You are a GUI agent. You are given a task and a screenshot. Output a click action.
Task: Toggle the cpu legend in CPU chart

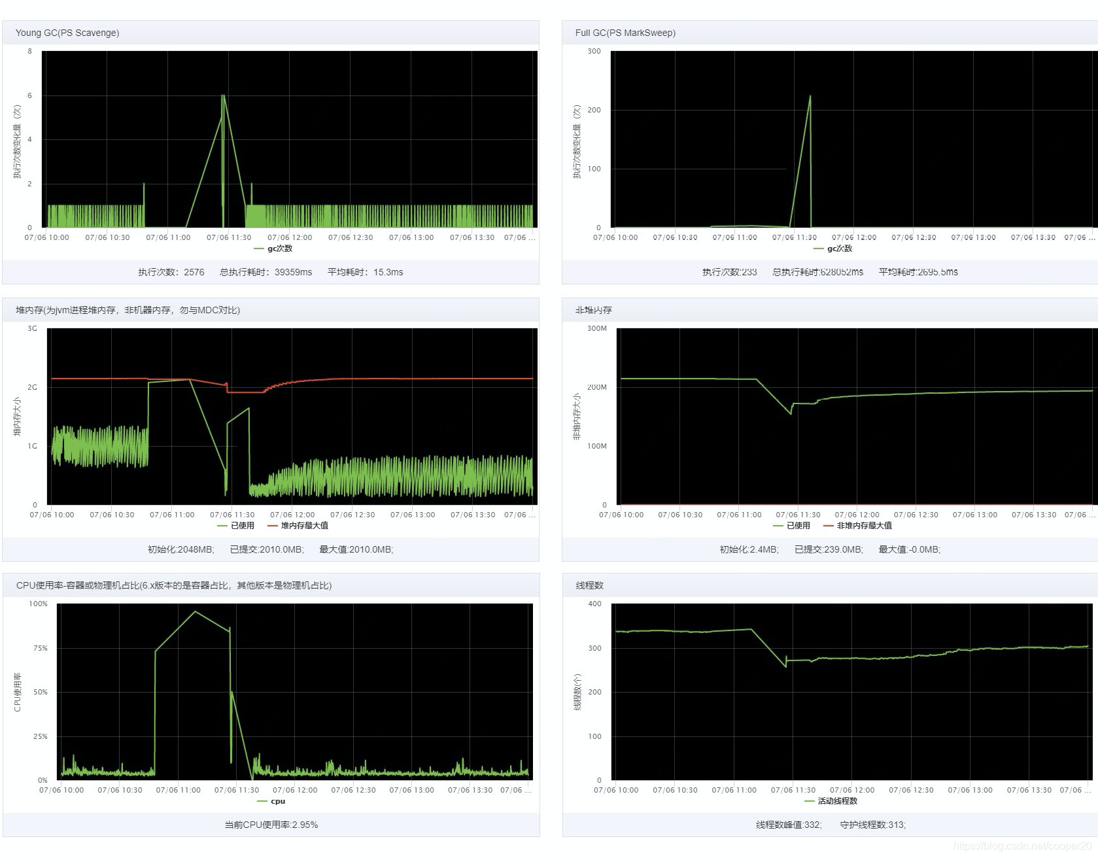click(x=271, y=801)
